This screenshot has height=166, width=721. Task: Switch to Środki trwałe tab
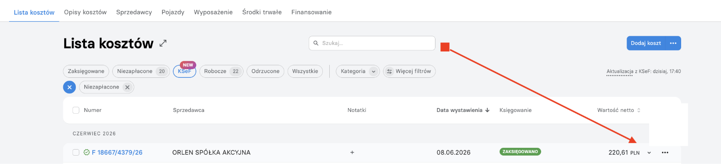pos(262,12)
